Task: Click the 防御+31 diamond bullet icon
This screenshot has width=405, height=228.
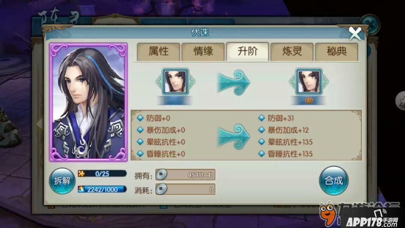Action: pos(262,118)
